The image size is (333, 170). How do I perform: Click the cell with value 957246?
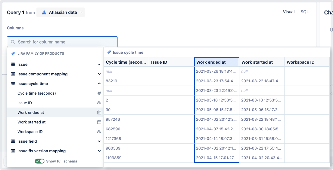pos(126,119)
